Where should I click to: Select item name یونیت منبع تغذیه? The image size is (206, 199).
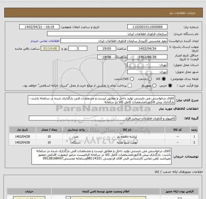point(127,143)
